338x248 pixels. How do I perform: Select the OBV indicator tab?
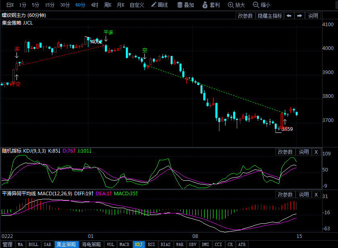click(x=193, y=244)
